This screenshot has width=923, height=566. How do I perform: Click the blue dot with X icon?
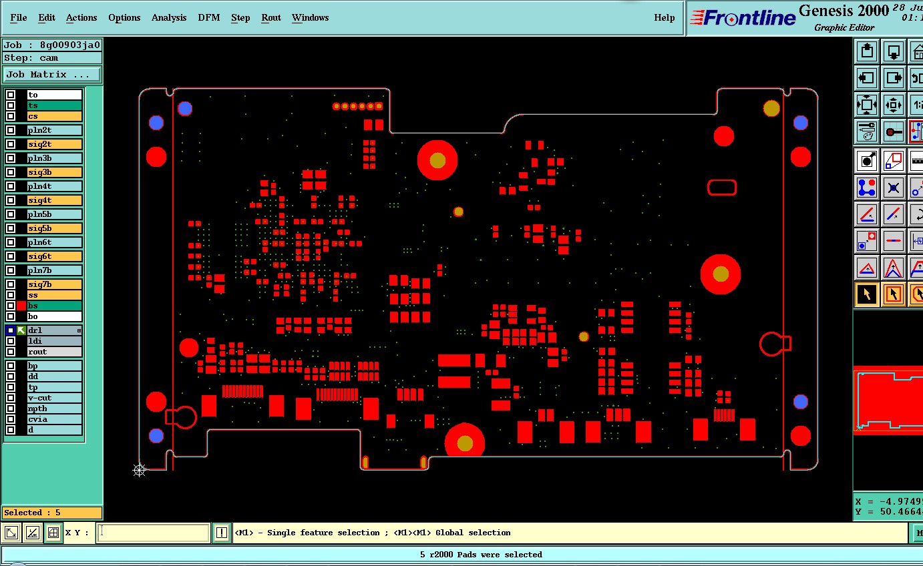pos(894,188)
